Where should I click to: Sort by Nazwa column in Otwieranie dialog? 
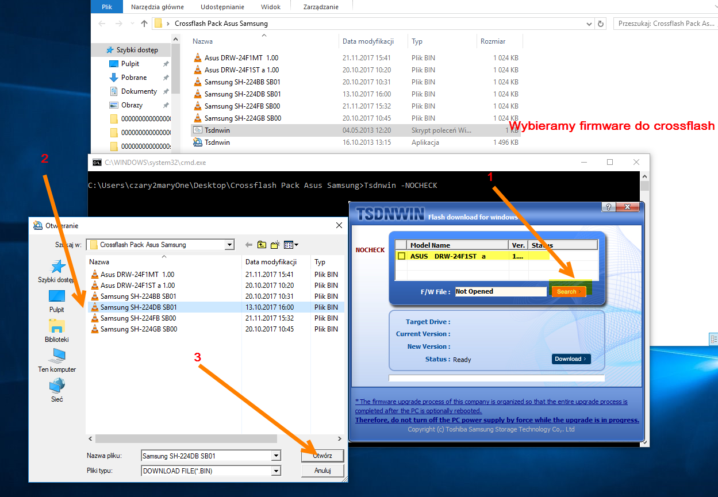164,261
